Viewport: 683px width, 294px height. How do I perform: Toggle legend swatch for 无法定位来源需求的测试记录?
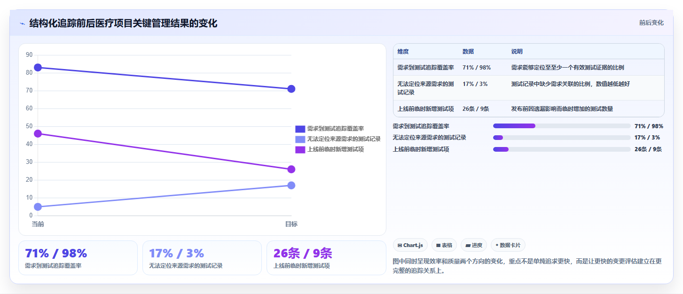[x=300, y=139]
